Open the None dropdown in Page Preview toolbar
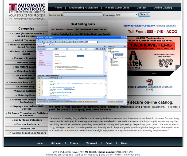Screen dimensions: 187x157 click(x=95, y=49)
